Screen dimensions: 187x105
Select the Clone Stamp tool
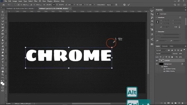click(x=3, y=40)
